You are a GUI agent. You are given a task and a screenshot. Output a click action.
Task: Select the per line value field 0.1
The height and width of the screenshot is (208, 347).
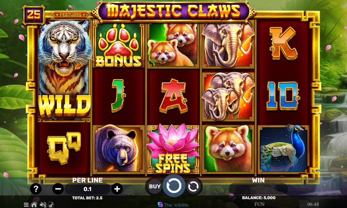coord(87,189)
